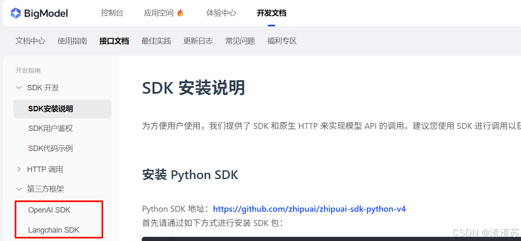Screen dimensions: 521x241
Task: Click the HTTP 调用 sidebar label
Action: (x=45, y=169)
